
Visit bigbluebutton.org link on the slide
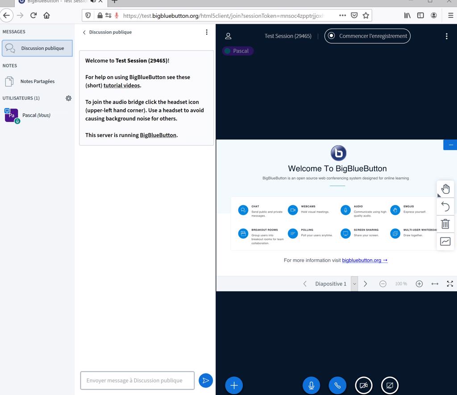coord(365,260)
